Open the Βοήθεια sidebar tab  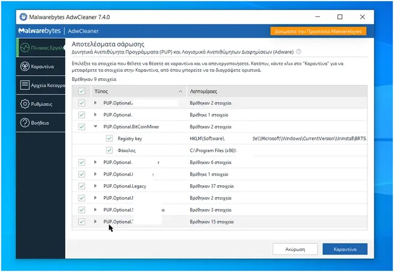[x=40, y=123]
